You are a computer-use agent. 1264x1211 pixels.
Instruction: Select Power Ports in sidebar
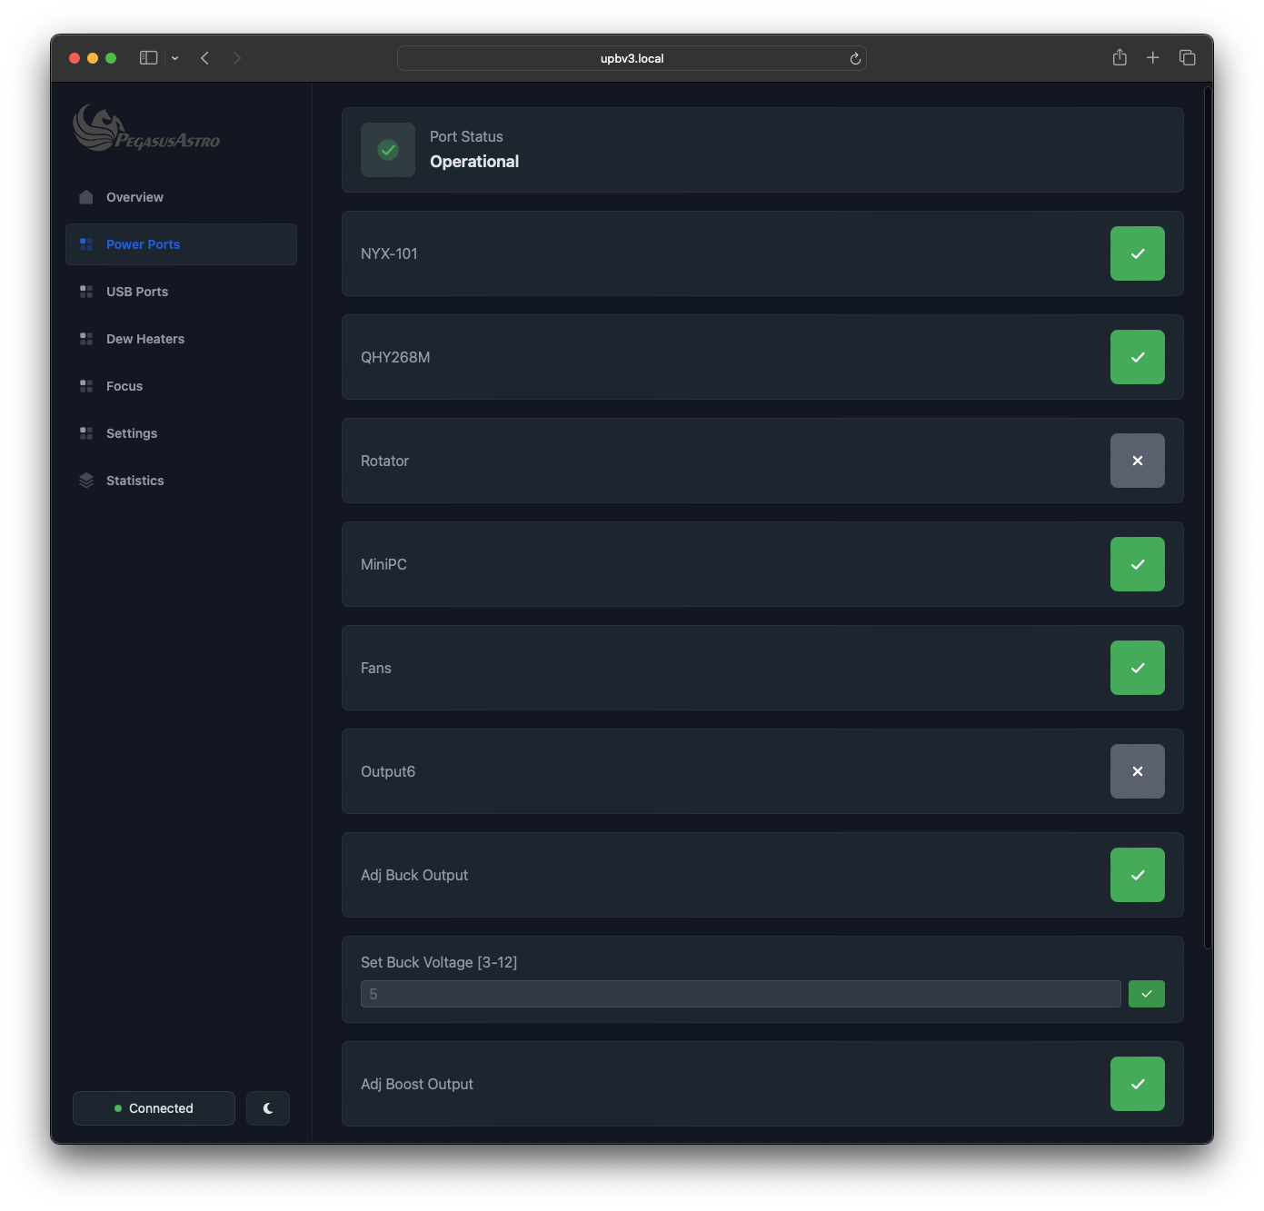click(x=181, y=244)
